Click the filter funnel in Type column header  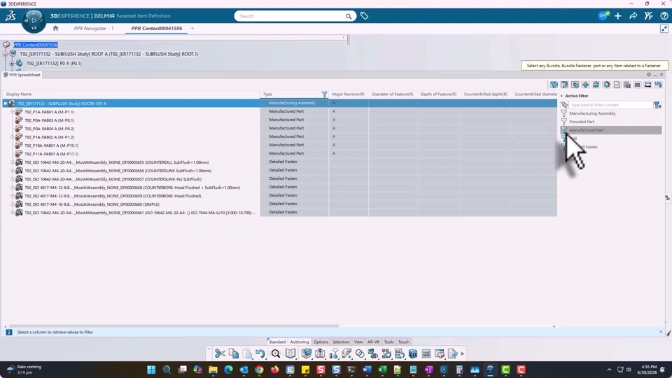pyautogui.click(x=324, y=94)
